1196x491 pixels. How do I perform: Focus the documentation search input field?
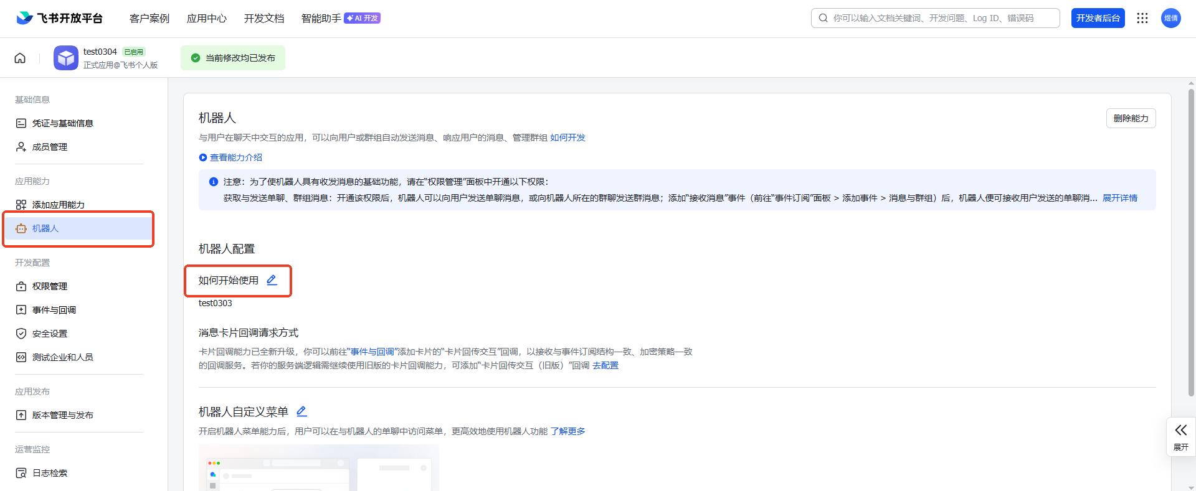click(941, 18)
